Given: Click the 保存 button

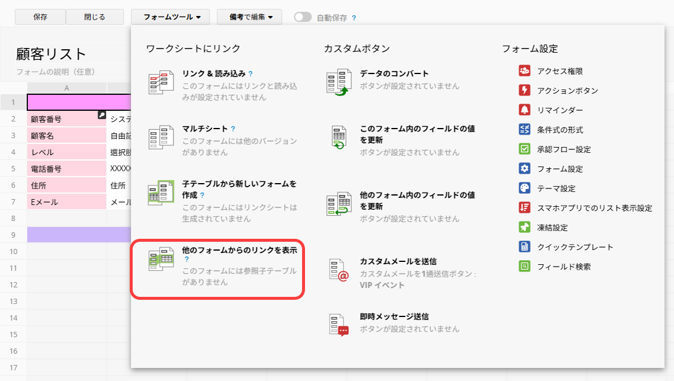Looking at the screenshot, I should tap(40, 17).
